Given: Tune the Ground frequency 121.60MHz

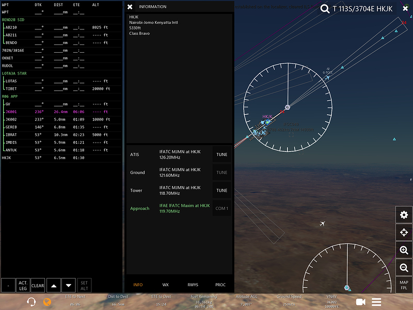Looking at the screenshot, I should tap(222, 173).
